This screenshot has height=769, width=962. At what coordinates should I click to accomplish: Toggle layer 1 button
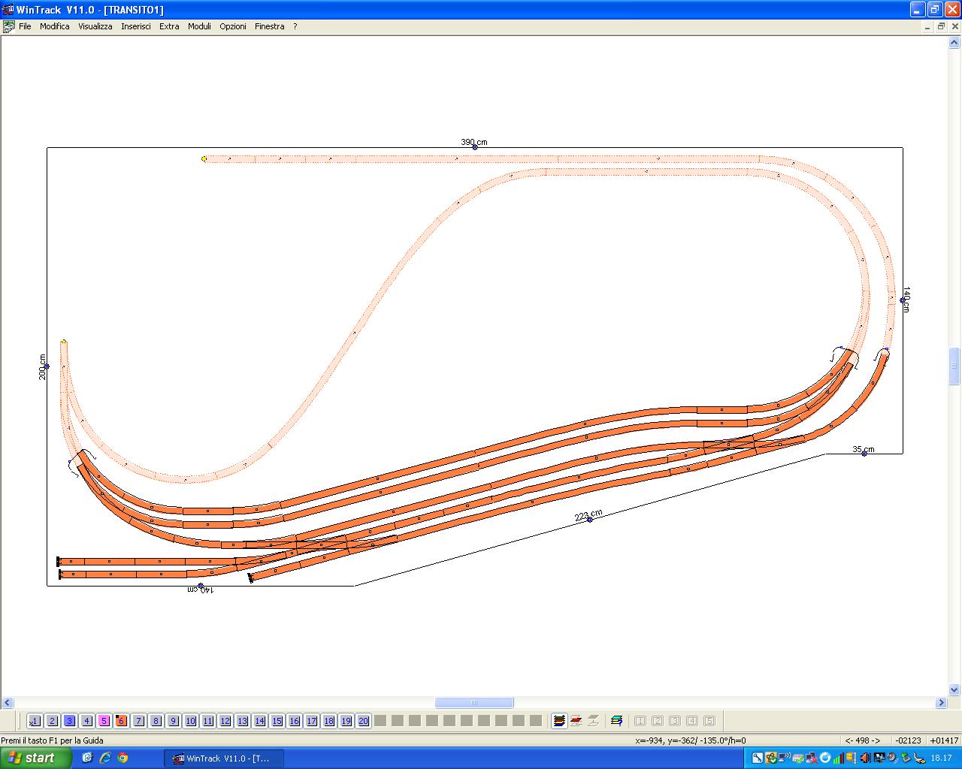(x=35, y=721)
